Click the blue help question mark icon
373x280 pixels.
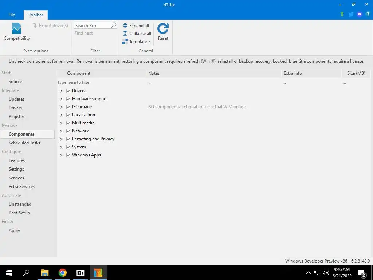[x=368, y=14]
